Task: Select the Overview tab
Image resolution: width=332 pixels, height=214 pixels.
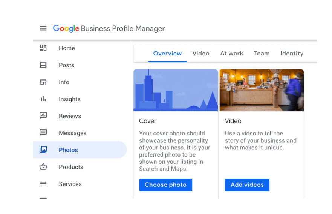Action: (x=167, y=54)
